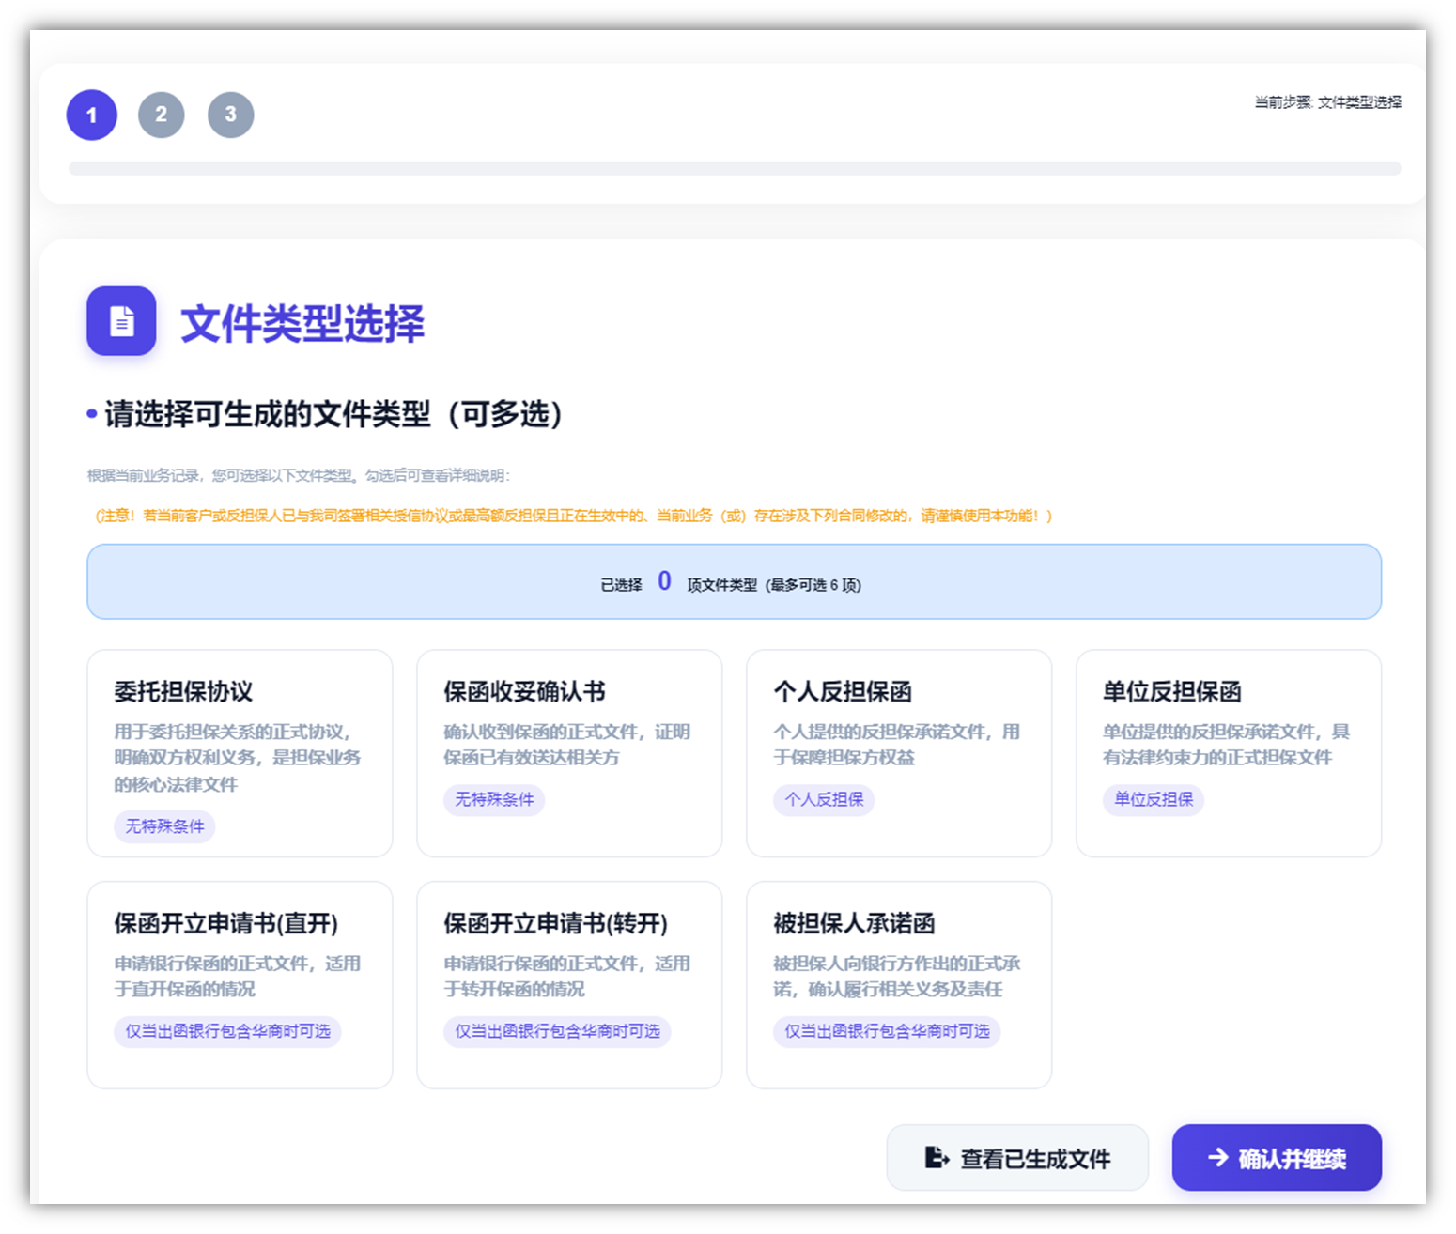
Task: Select the 委托担保协议 file type card
Action: pos(240,752)
